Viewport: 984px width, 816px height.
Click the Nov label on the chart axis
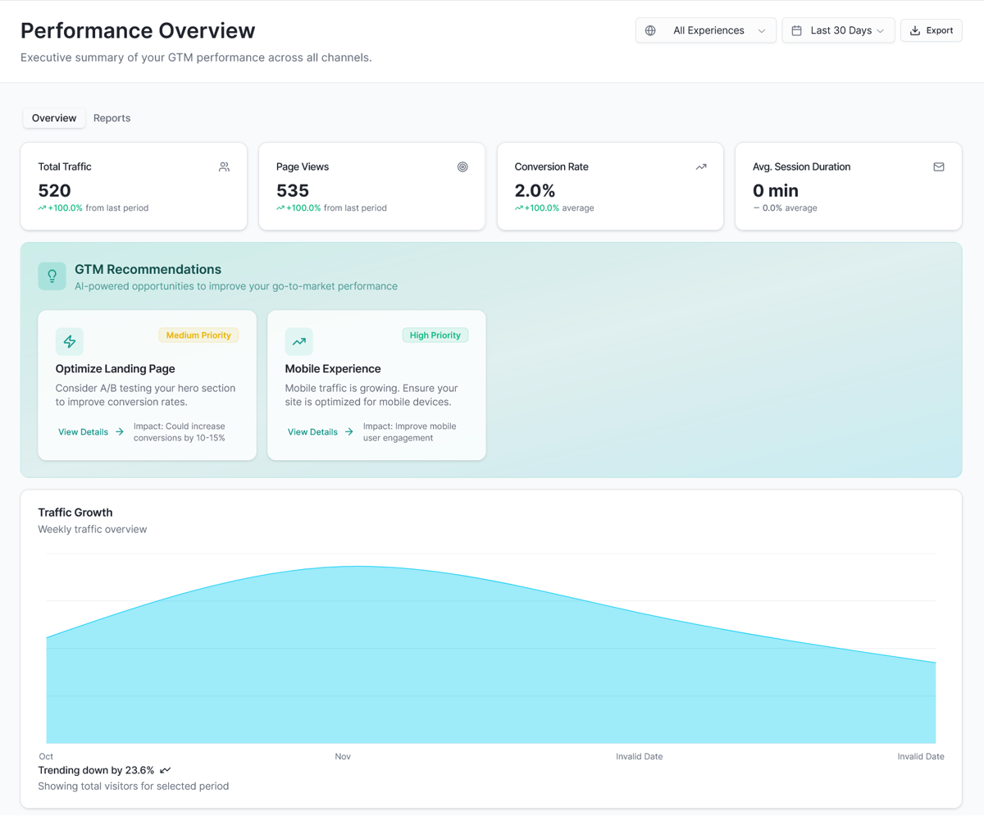click(x=343, y=756)
